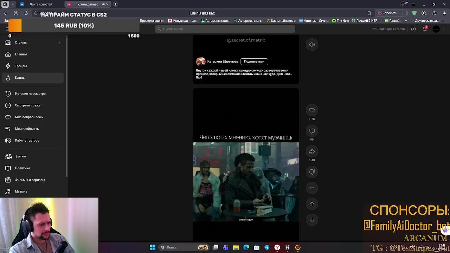This screenshot has height=253, width=450.
Task: Go to the next clip (down arrow)
Action: pos(312,220)
